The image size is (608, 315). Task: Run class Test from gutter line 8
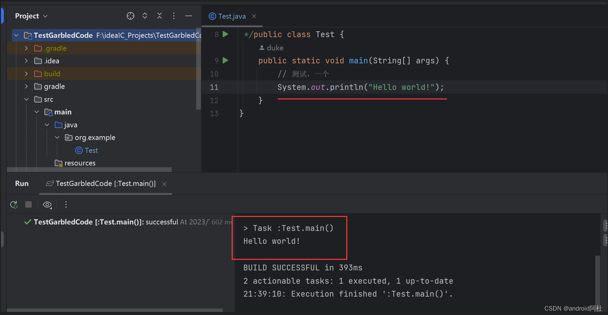(x=226, y=34)
